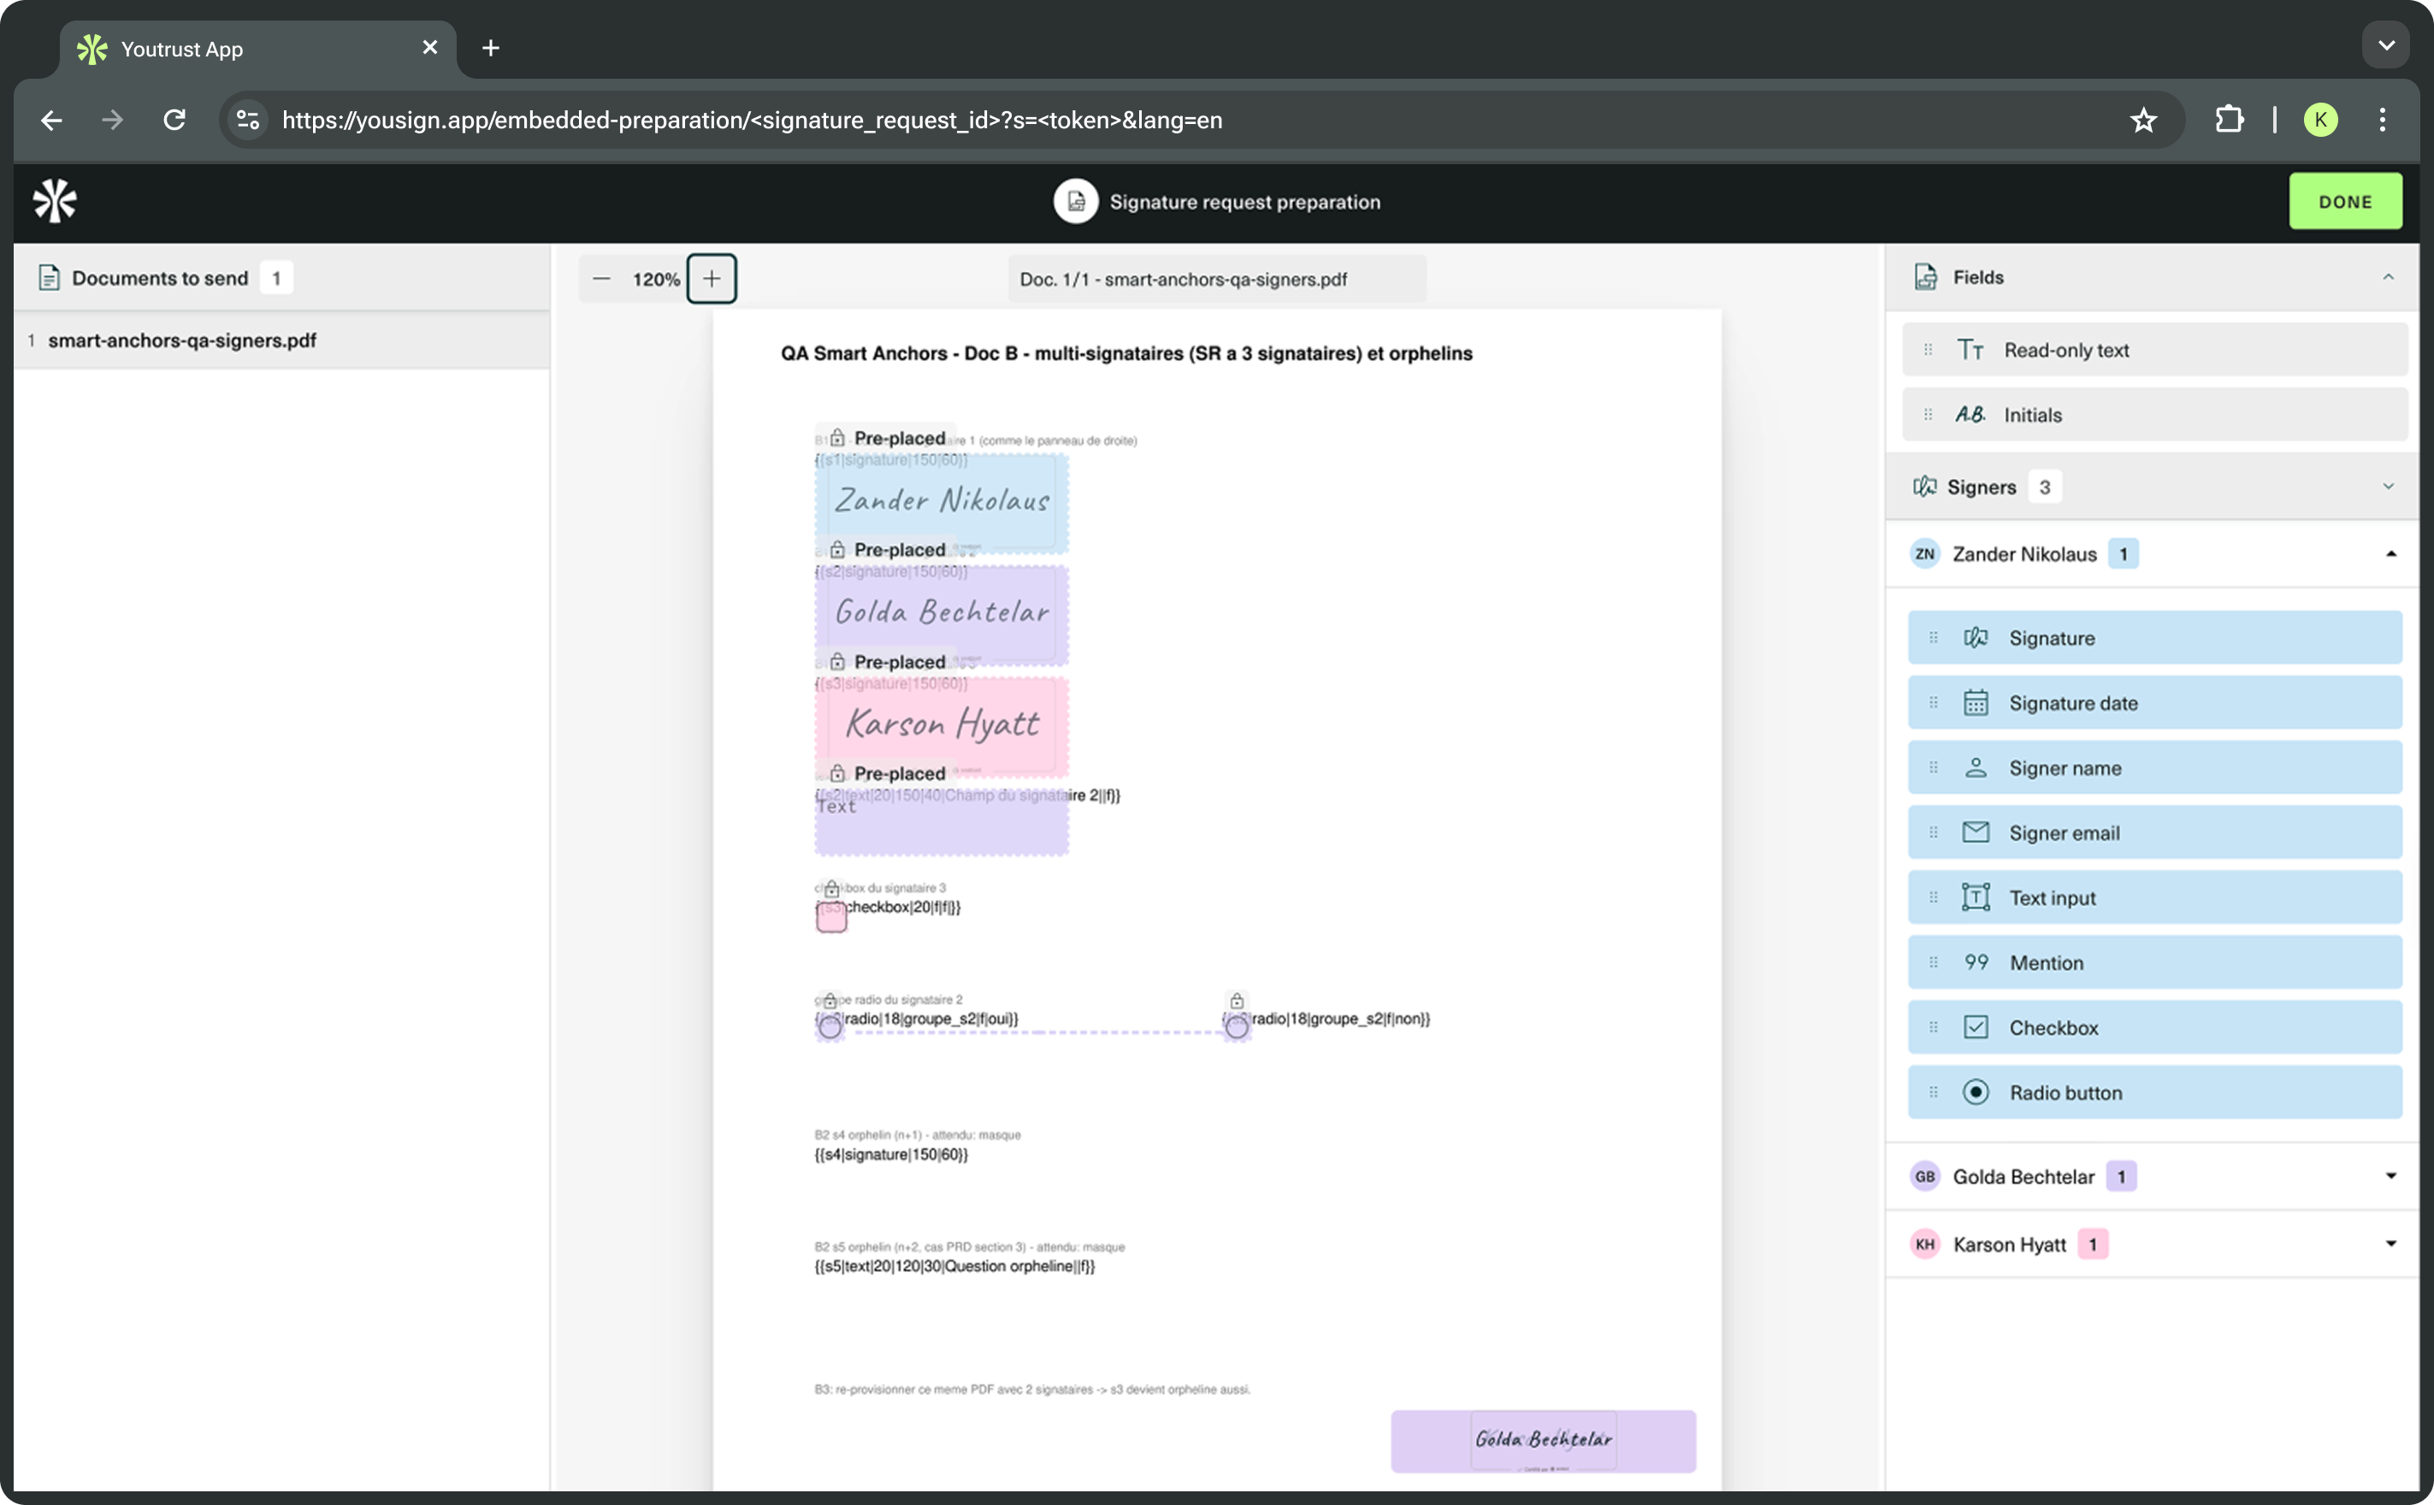Collapse Zander Nikolaus signer fields

[x=2390, y=554]
